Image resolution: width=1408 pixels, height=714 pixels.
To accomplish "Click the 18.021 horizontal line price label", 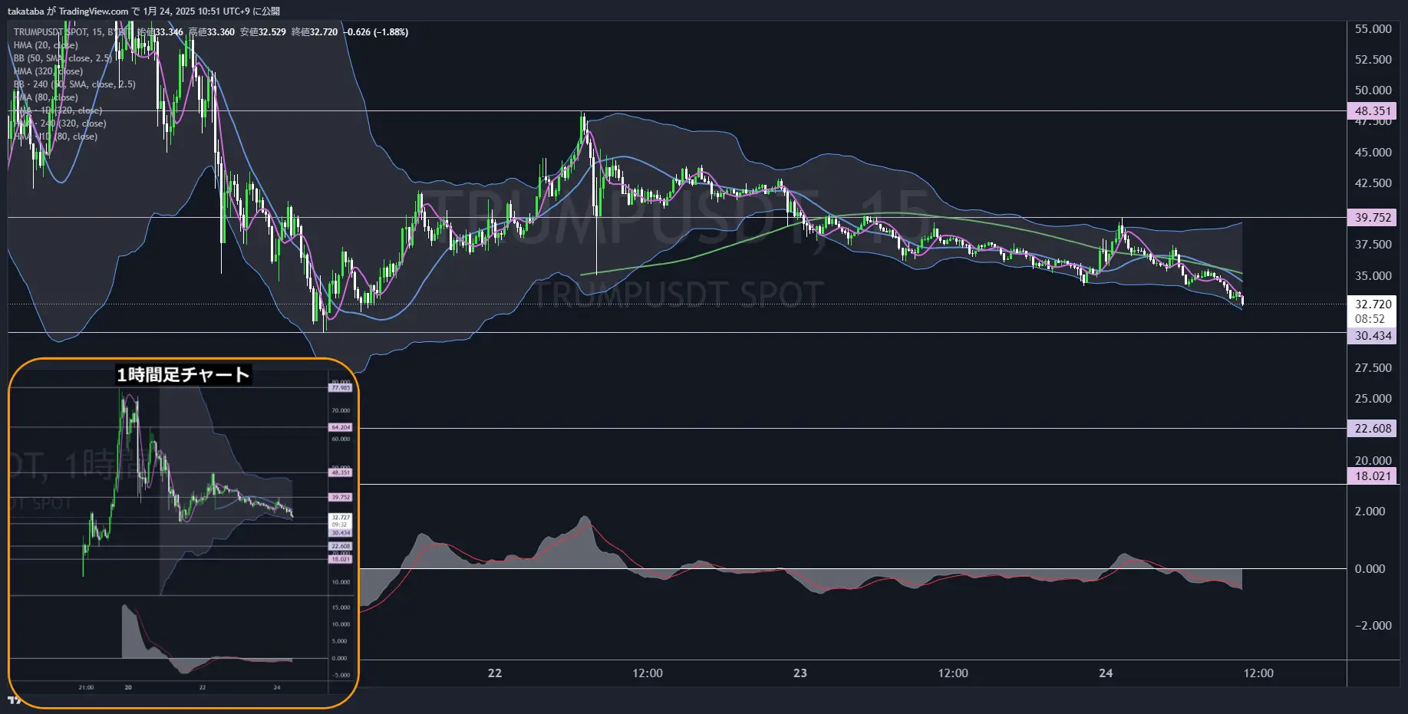I will tap(1372, 476).
